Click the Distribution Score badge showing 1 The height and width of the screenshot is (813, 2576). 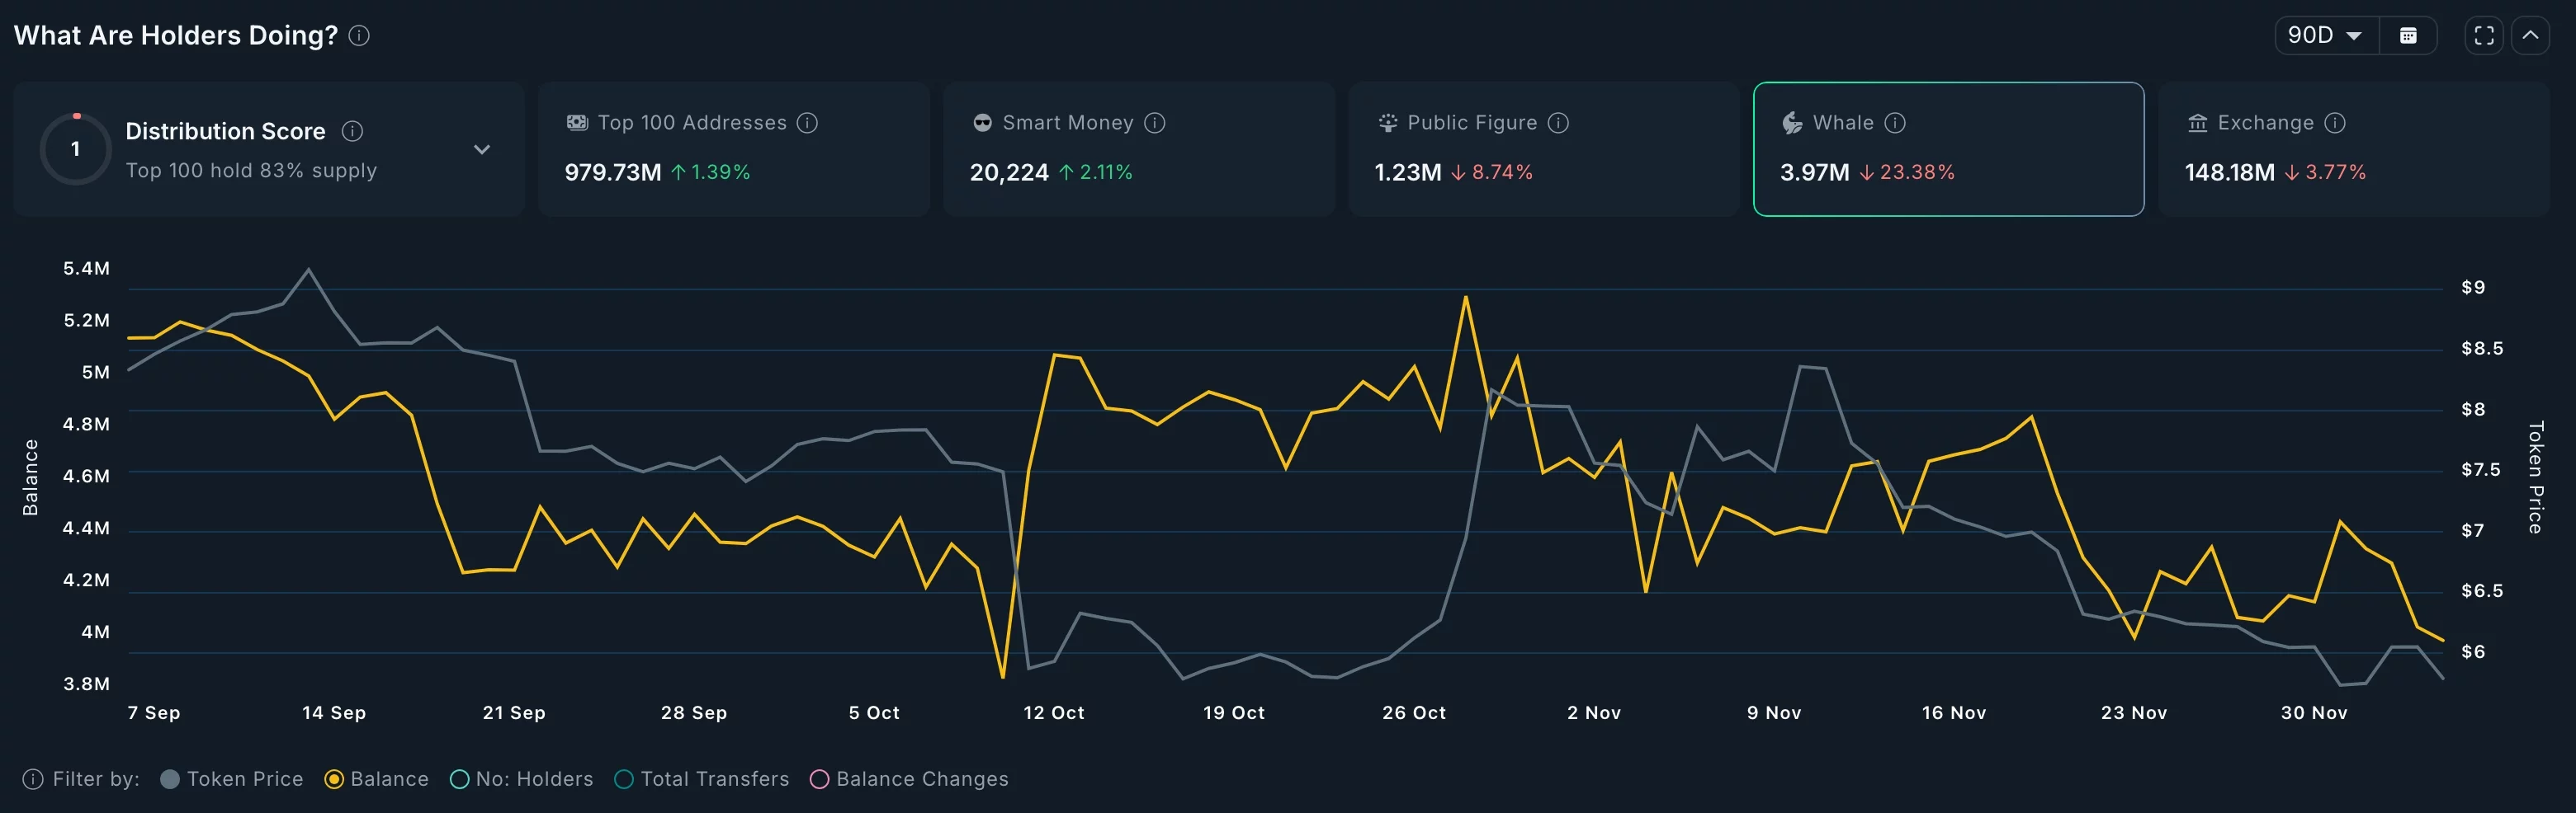pyautogui.click(x=75, y=148)
